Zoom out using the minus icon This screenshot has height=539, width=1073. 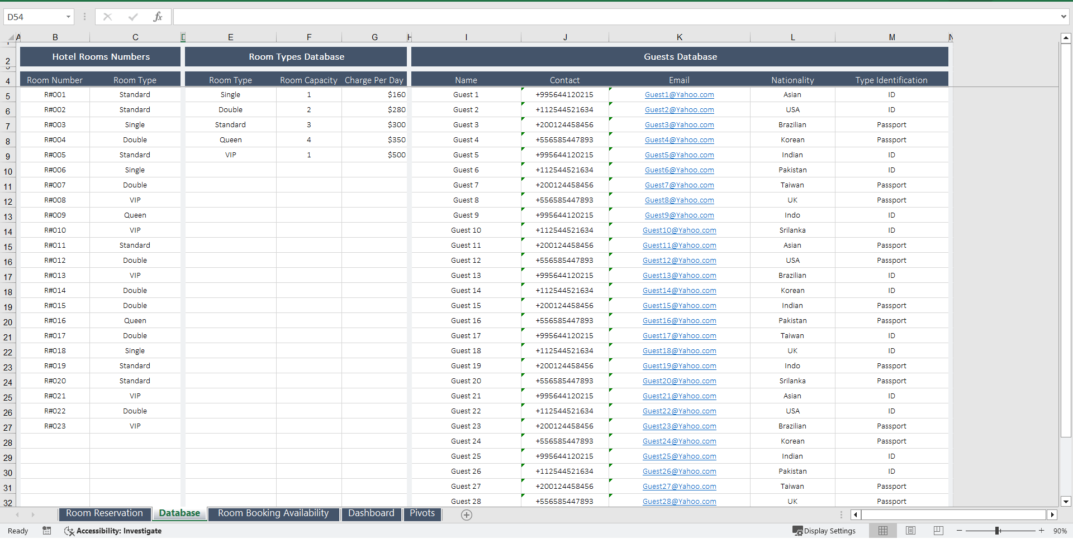(959, 531)
